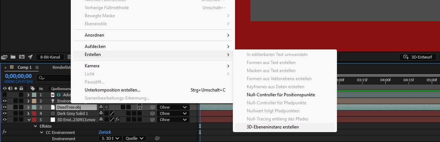This screenshot has height=142, width=440.
Task: Click Zurück reset link for CC Environment
Action: coord(104,132)
